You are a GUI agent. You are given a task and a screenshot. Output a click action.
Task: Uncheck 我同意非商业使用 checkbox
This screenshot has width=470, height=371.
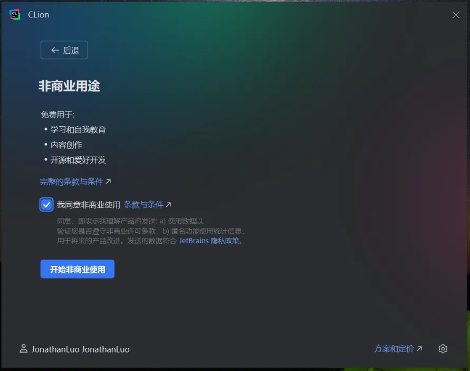(x=46, y=205)
